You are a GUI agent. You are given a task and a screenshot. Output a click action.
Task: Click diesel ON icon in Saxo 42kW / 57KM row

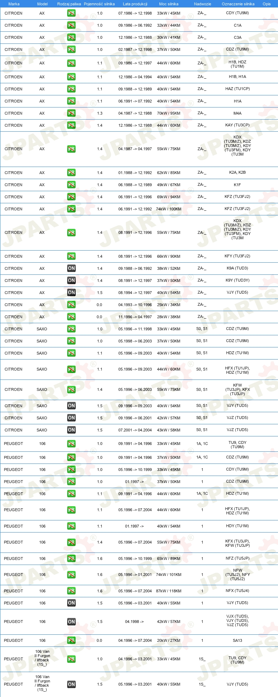click(71, 418)
